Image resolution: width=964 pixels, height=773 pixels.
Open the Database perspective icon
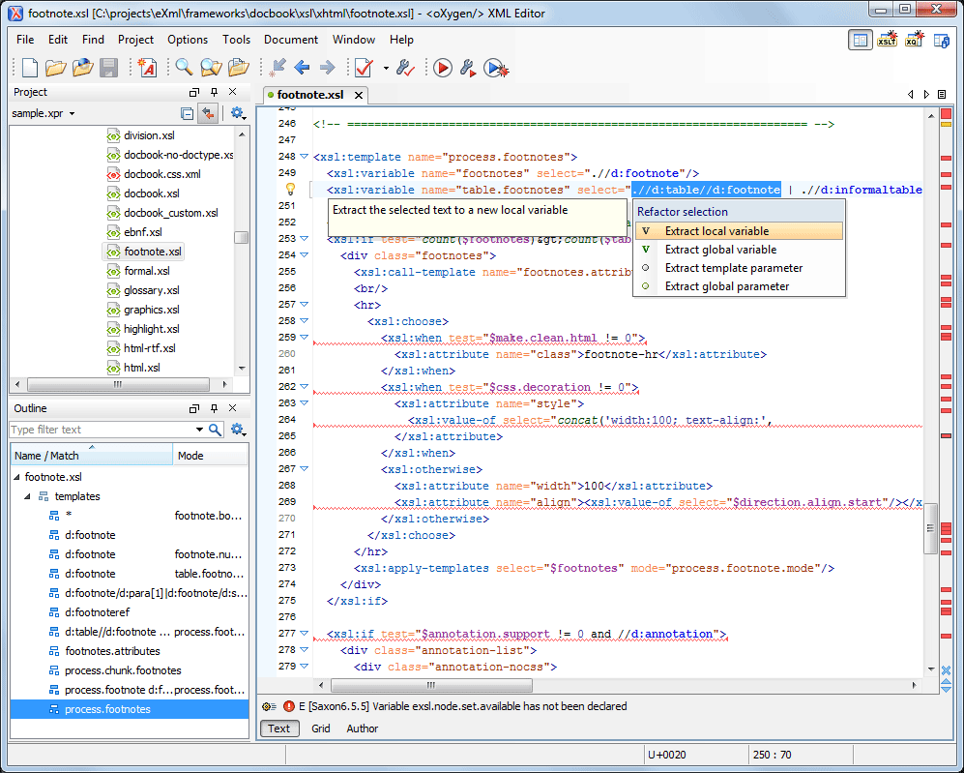pyautogui.click(x=941, y=40)
